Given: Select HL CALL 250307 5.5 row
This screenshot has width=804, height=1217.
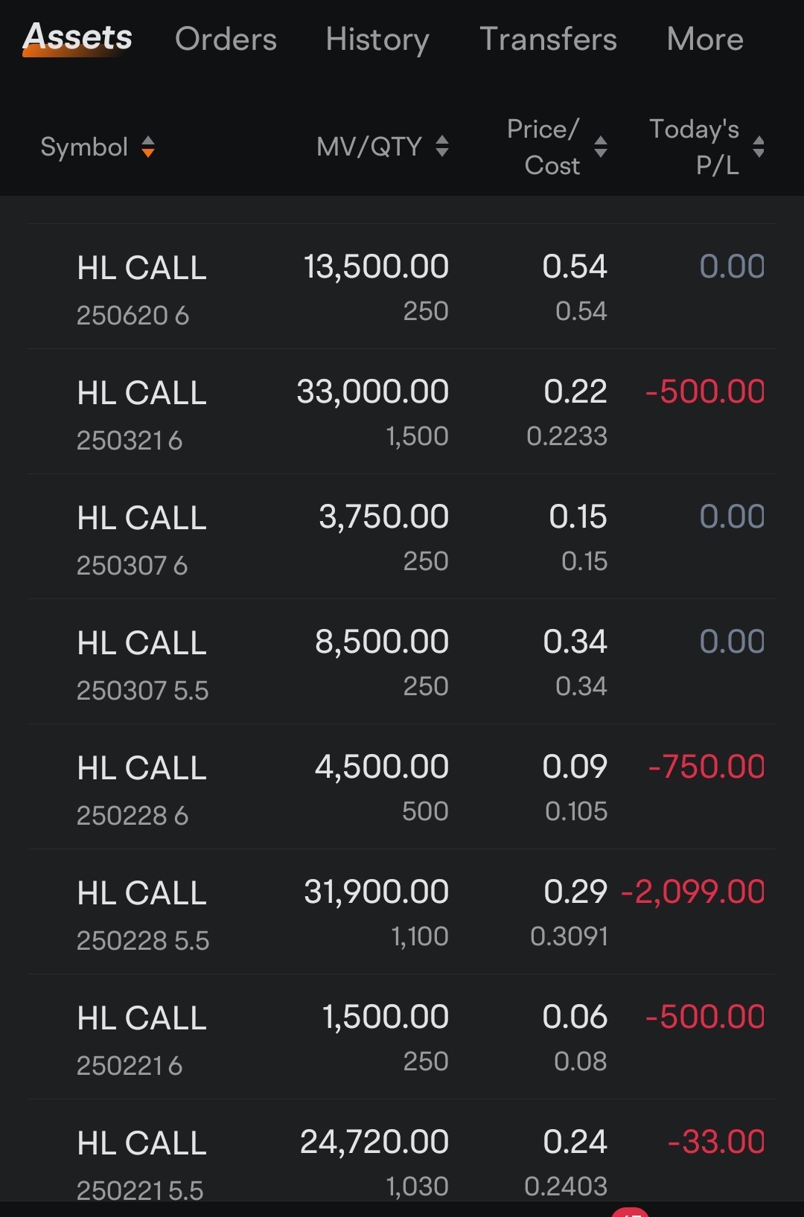Looking at the screenshot, I should pos(402,662).
